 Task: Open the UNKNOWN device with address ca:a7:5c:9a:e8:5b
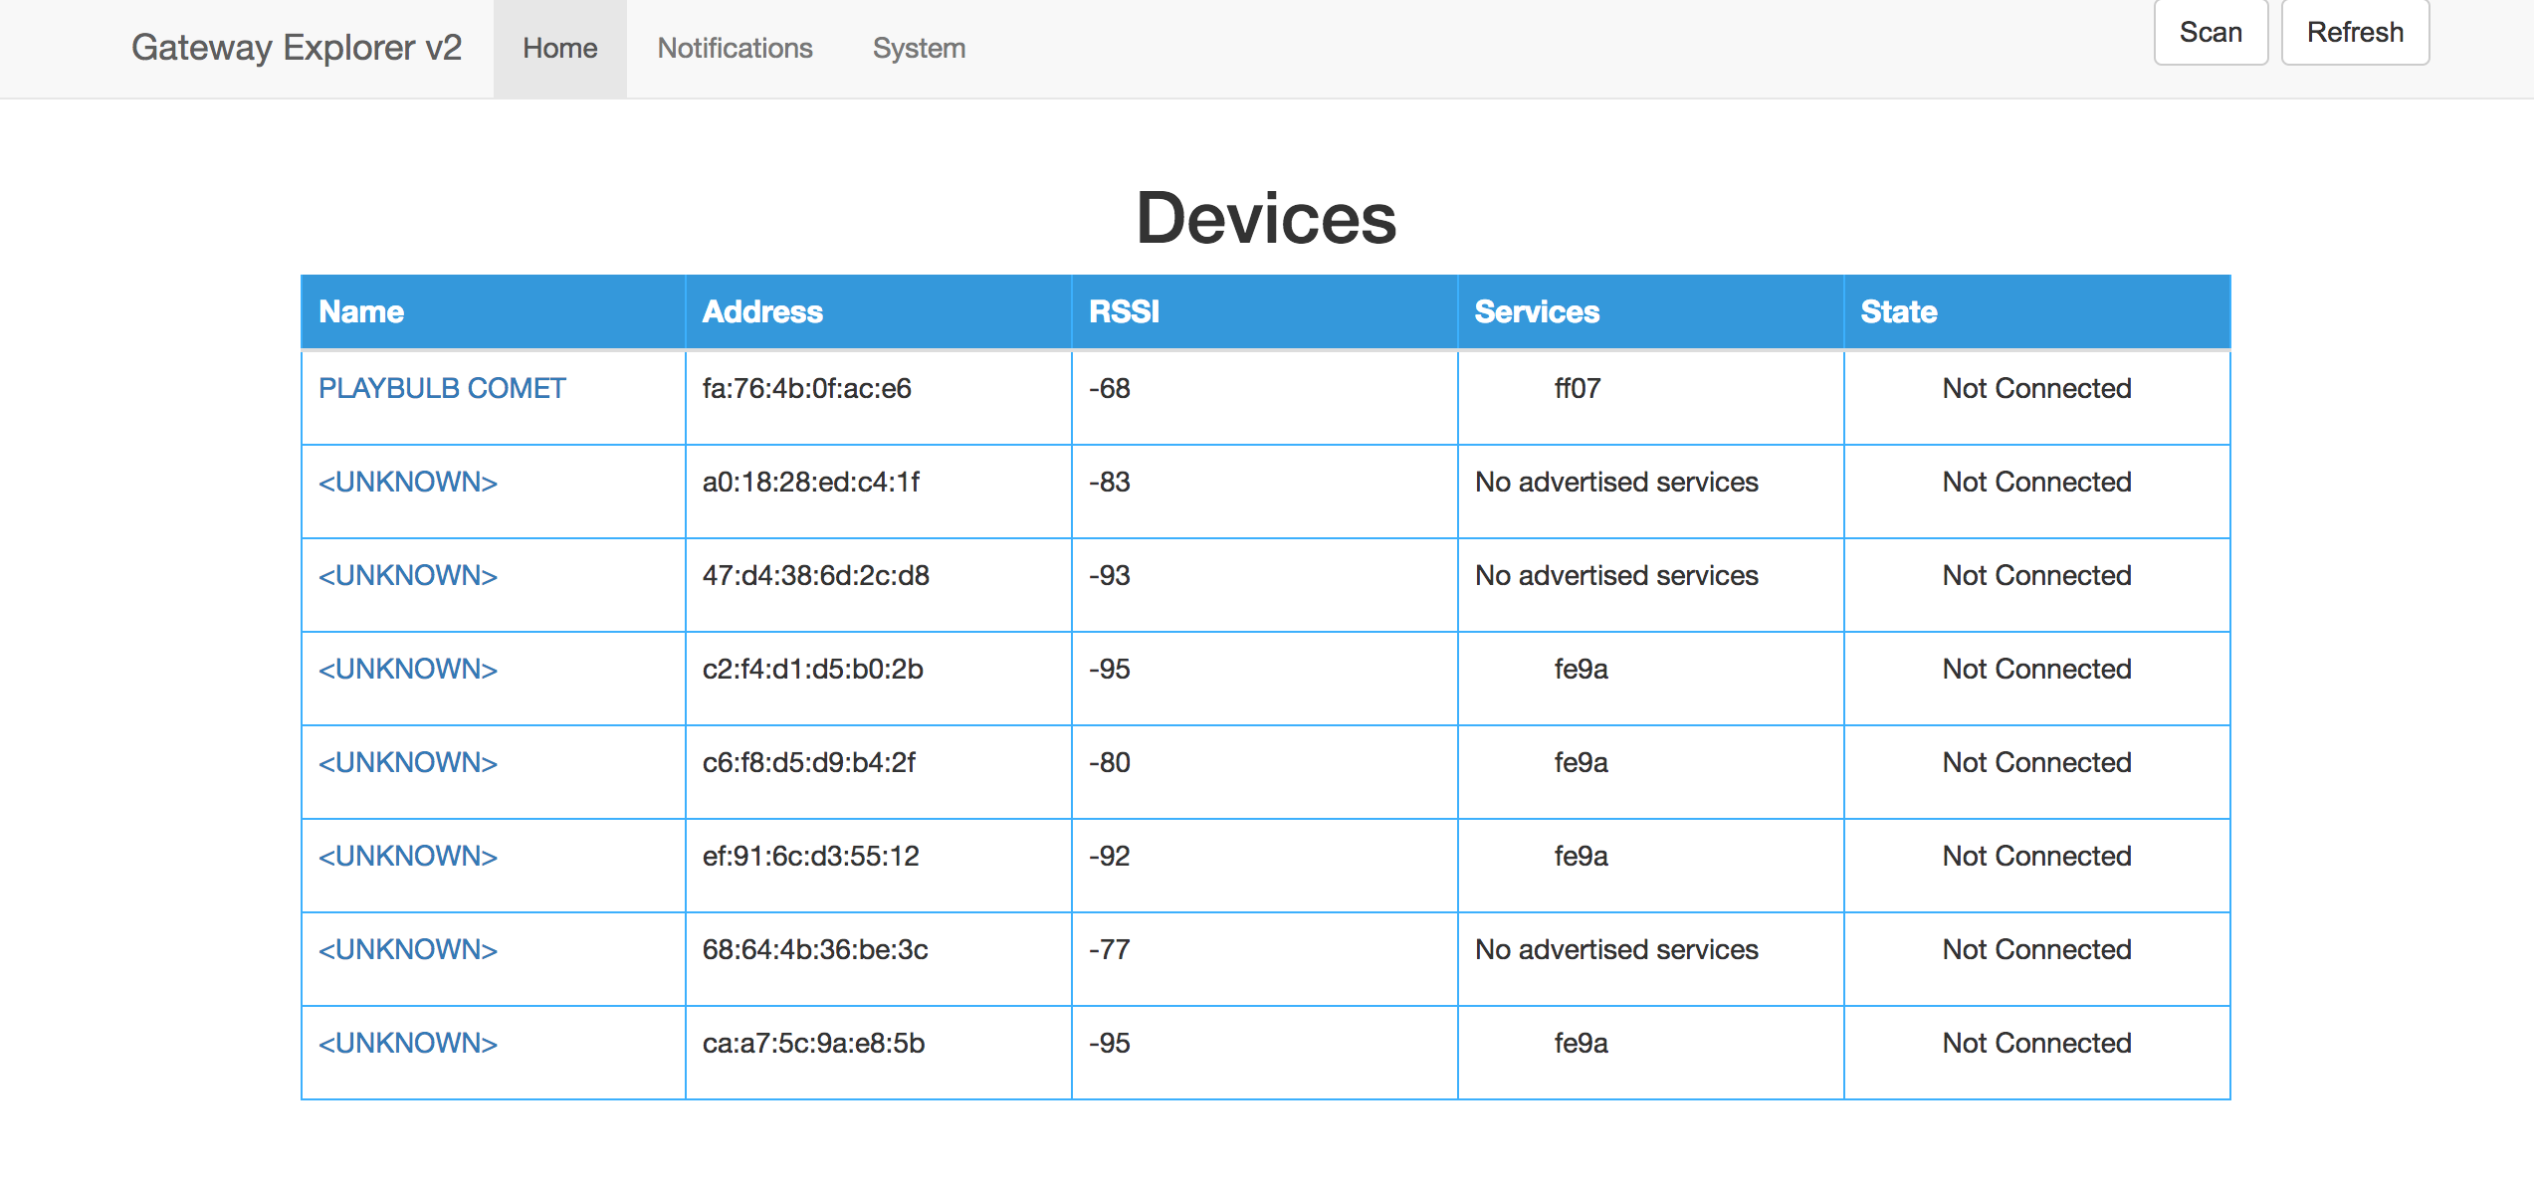(408, 1043)
